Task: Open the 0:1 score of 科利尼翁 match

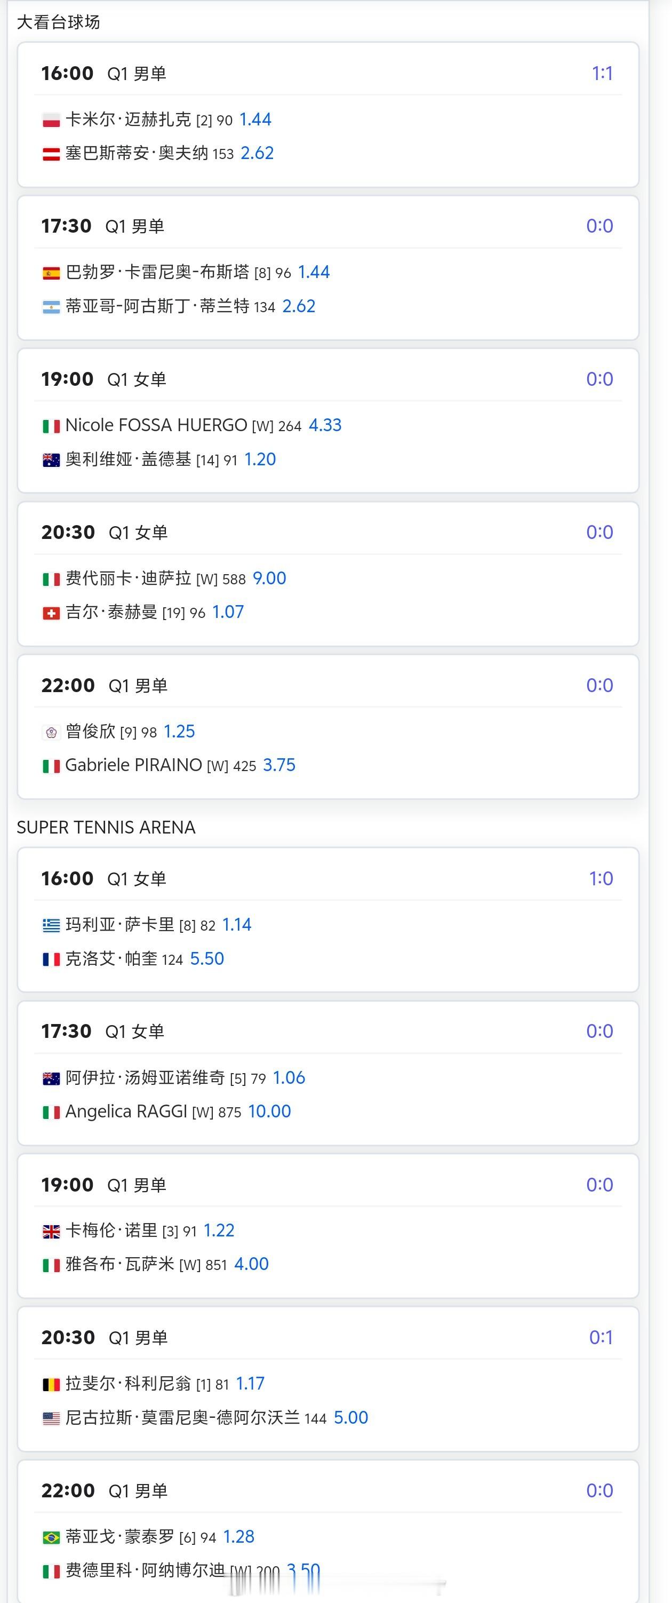Action: [601, 1337]
